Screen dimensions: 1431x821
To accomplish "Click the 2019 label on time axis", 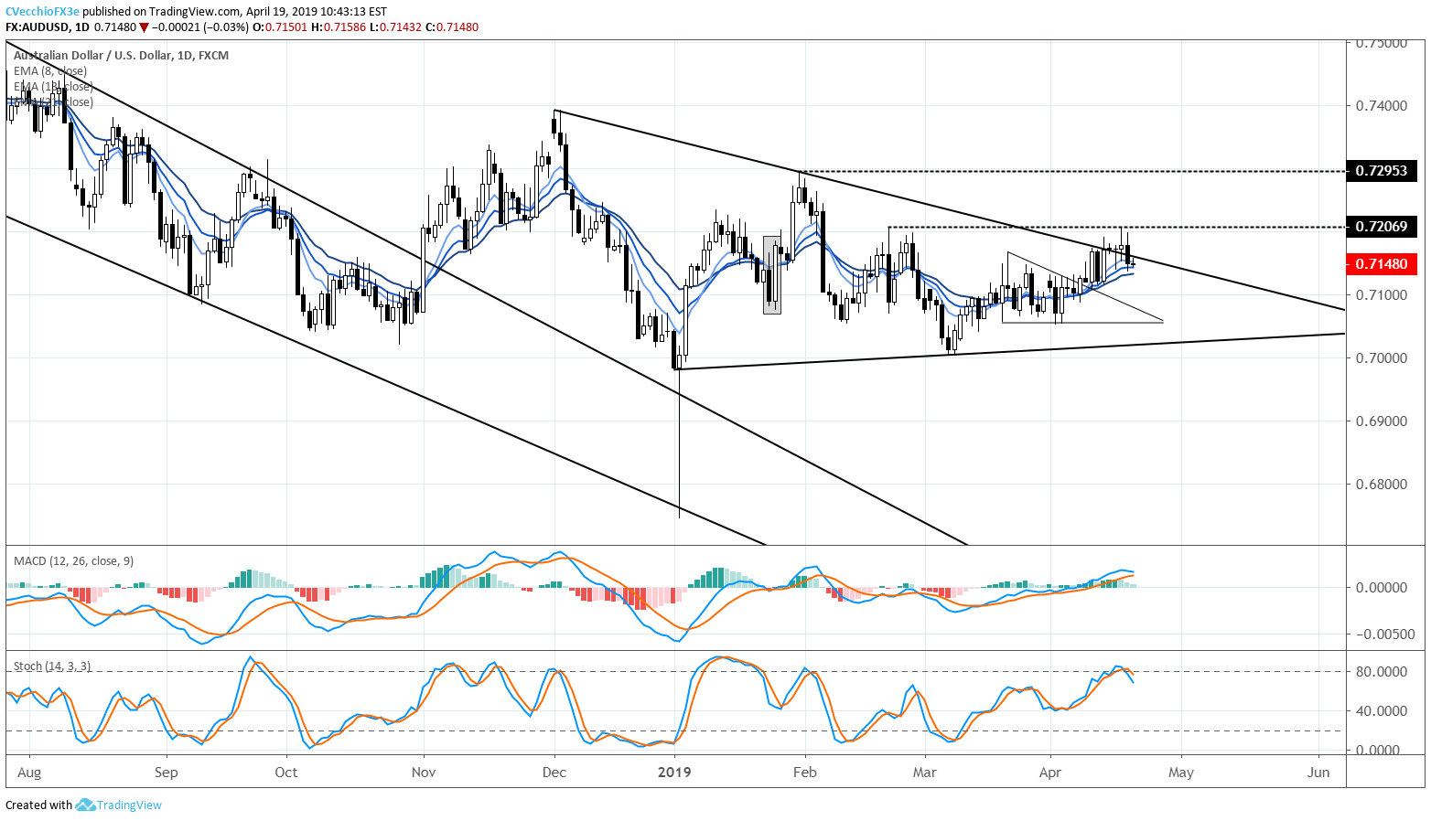I will point(675,773).
